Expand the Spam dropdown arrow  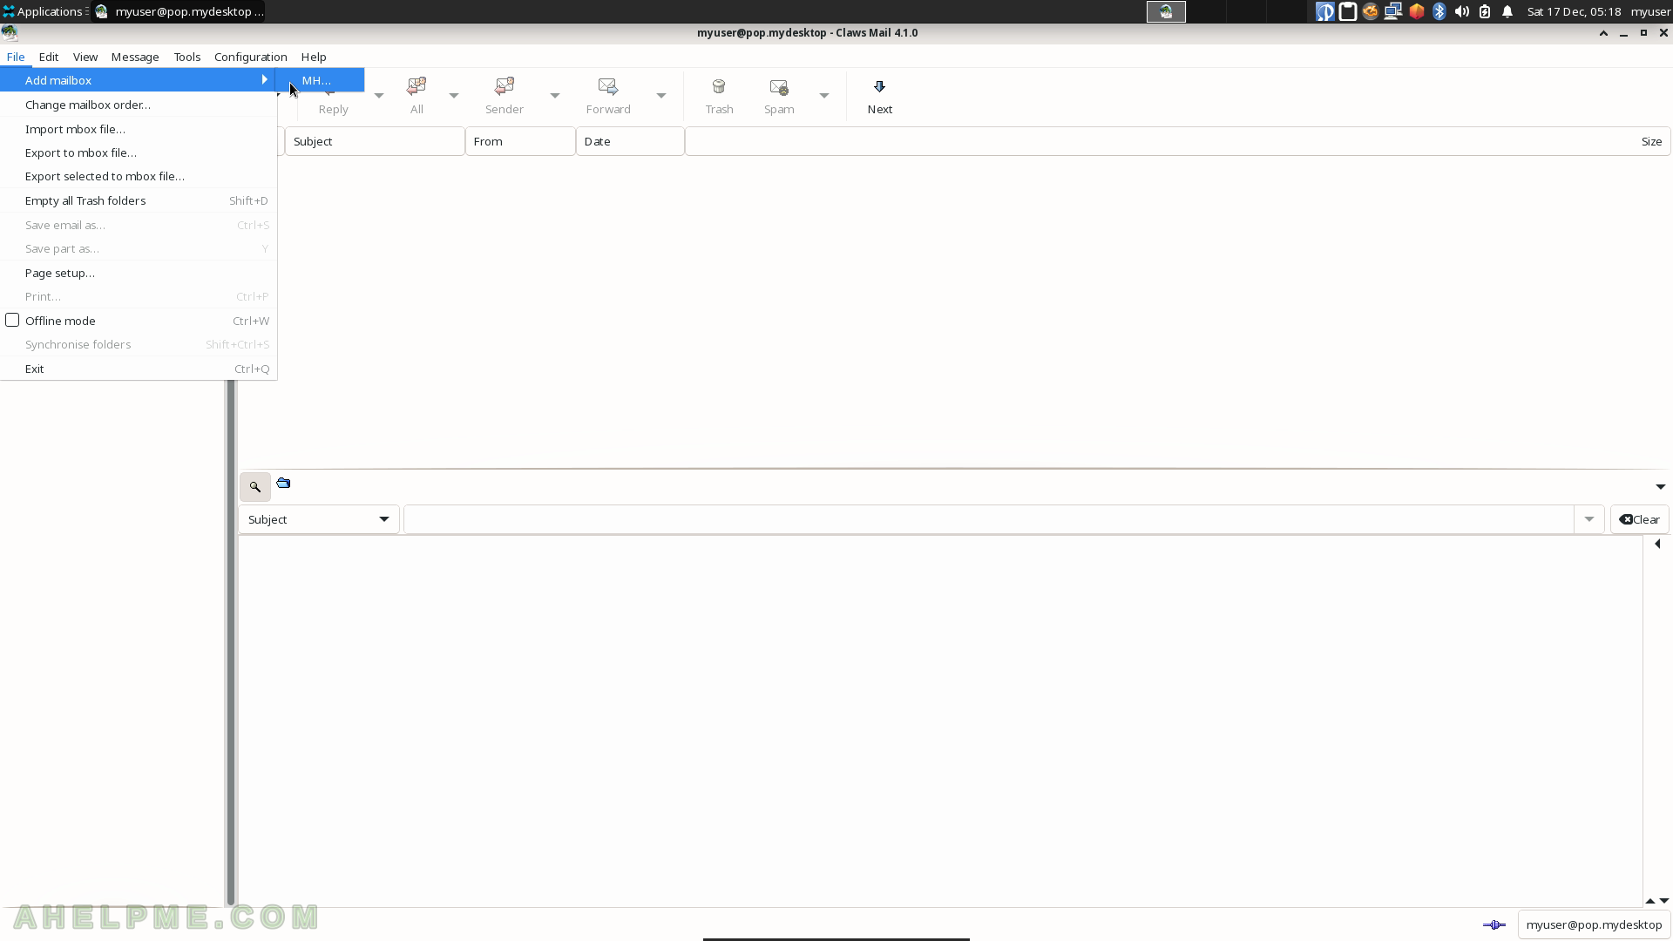tap(824, 95)
